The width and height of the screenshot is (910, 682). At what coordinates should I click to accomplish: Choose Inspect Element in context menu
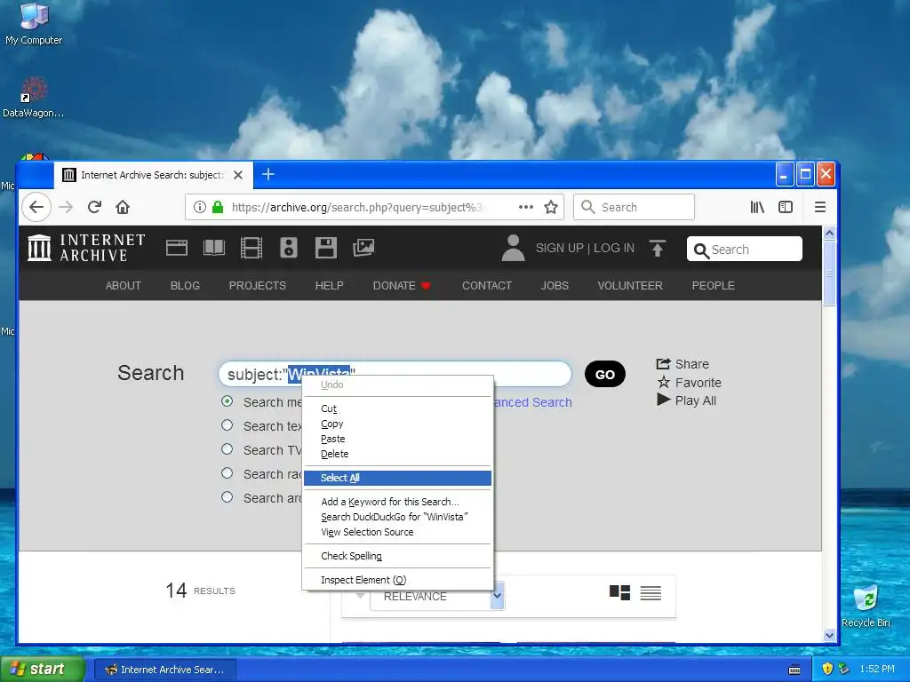point(397,580)
